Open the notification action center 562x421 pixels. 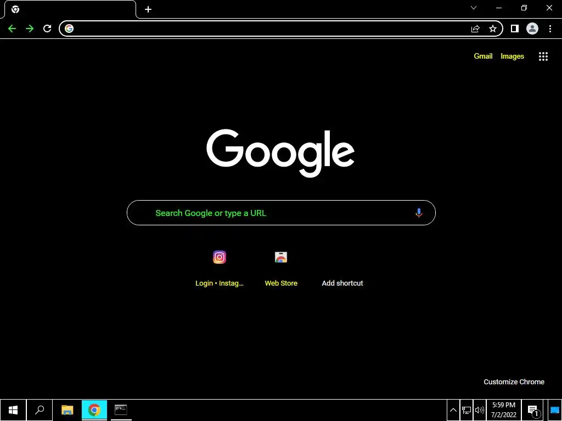(x=533, y=410)
